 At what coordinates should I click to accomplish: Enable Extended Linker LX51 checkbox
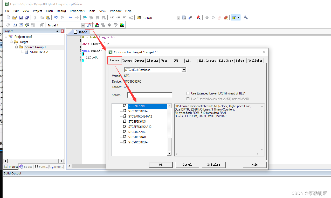point(188,93)
